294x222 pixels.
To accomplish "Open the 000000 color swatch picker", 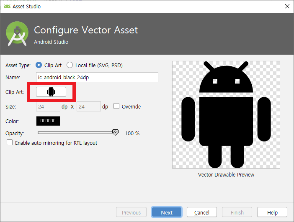I will pos(48,121).
